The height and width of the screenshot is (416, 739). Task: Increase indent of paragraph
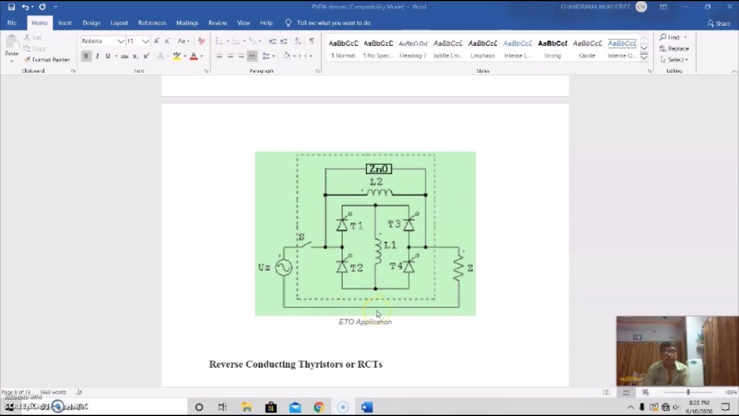click(x=284, y=41)
